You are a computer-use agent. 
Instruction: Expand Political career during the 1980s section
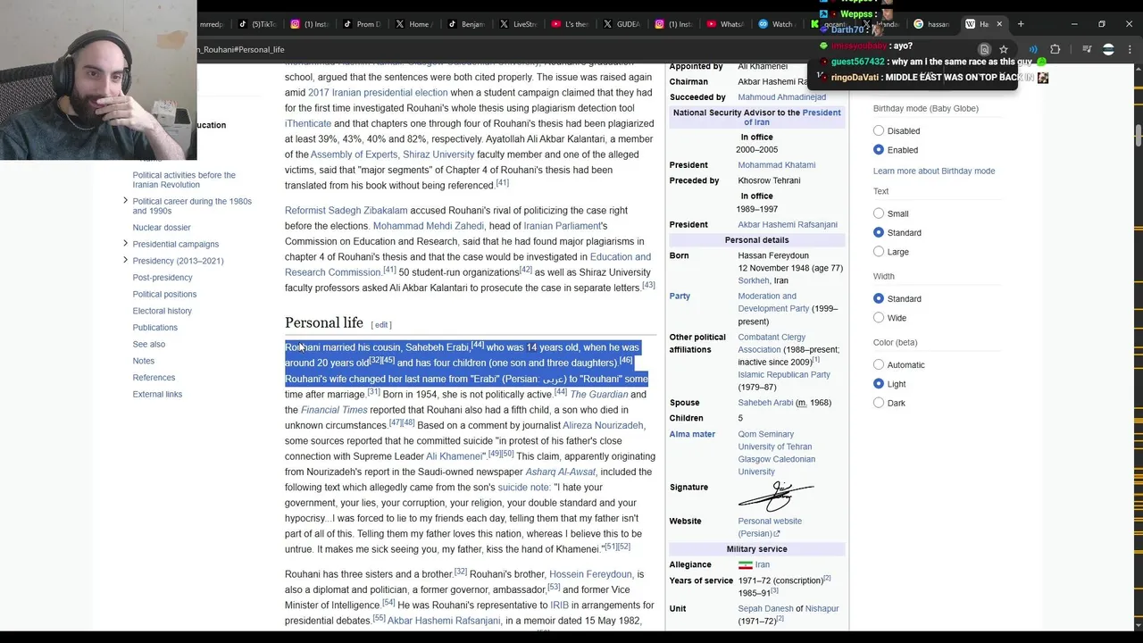coord(125,201)
